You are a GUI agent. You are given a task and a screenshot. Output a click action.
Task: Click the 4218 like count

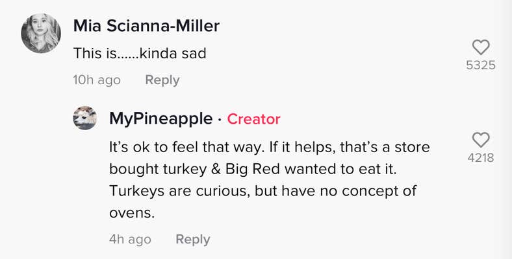pos(481,157)
